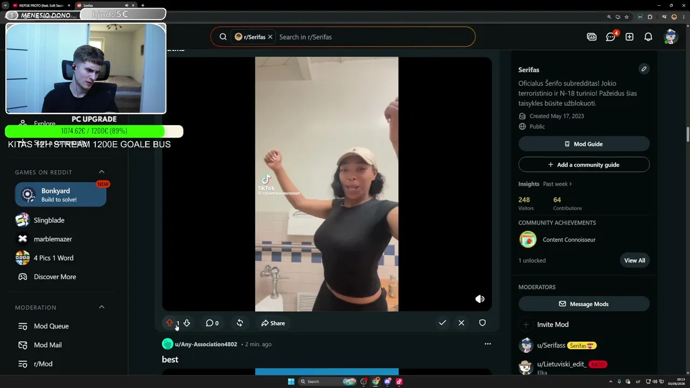The image size is (690, 388).
Task: Open moderator u/Serifass profile
Action: [551, 345]
